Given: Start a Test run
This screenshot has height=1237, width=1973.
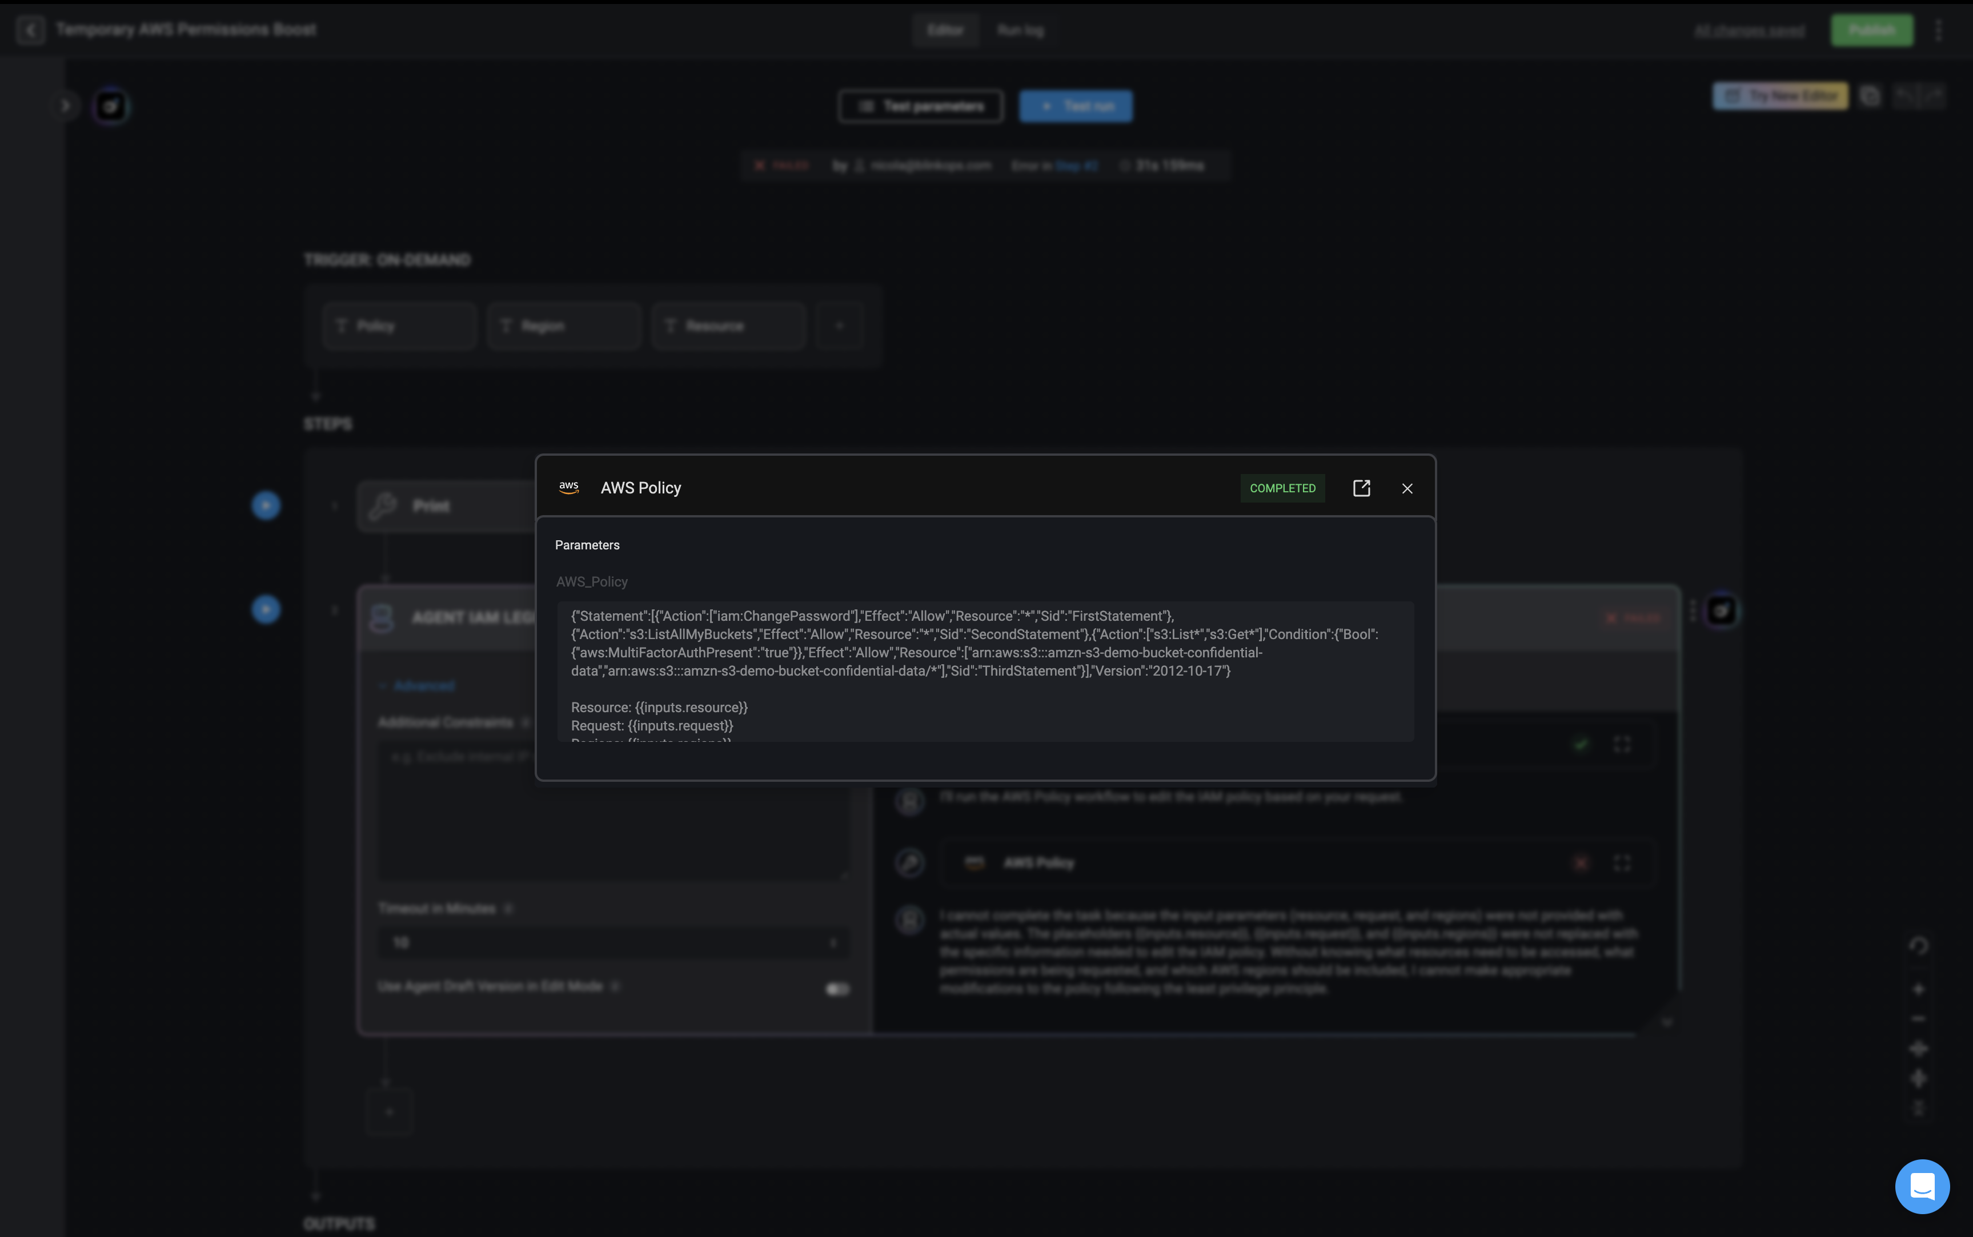Looking at the screenshot, I should [x=1076, y=106].
